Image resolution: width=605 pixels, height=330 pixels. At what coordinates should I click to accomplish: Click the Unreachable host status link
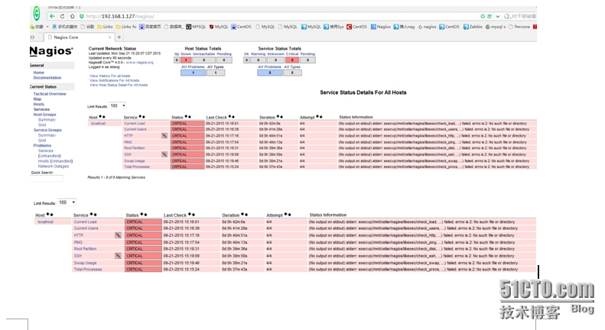(203, 54)
